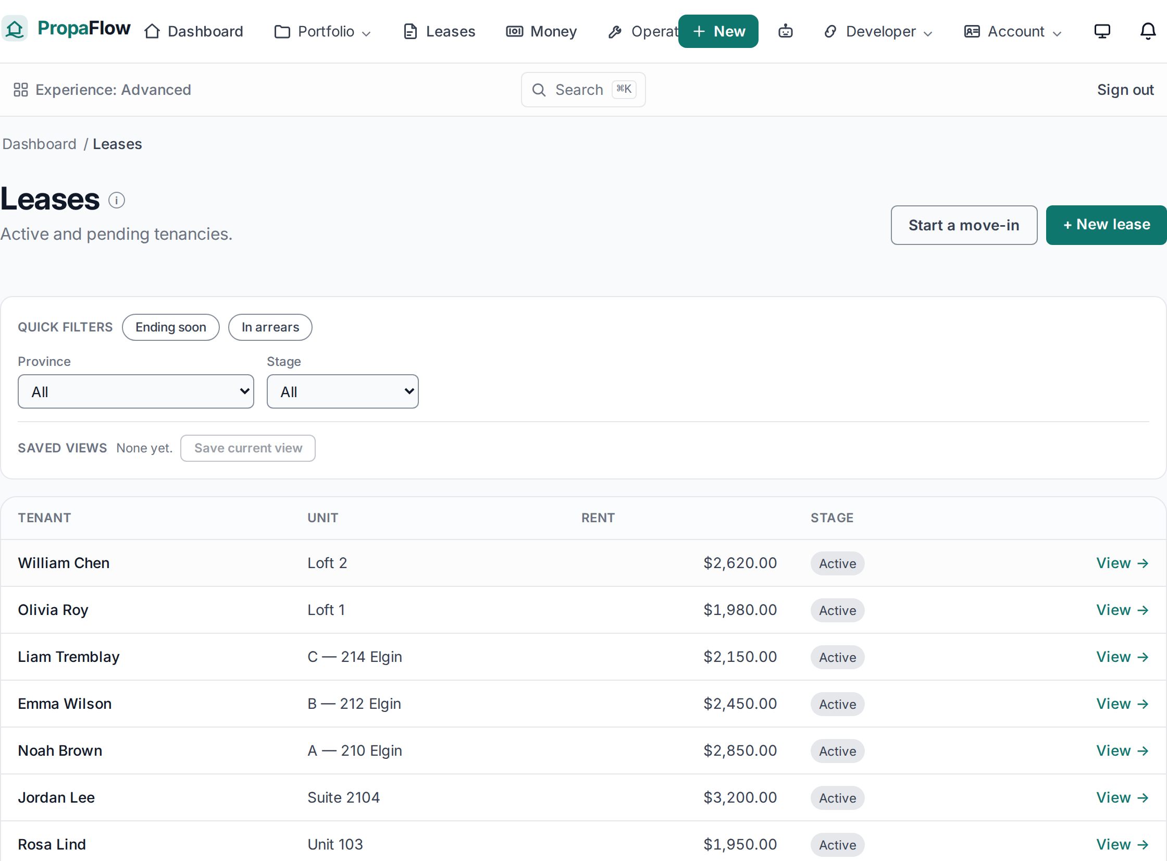Screen dimensions: 1167x861
Task: Click Dashboard breadcrumb link
Action: [x=40, y=144]
